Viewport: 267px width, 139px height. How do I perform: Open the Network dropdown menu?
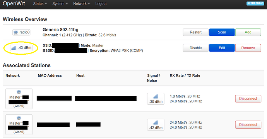click(x=81, y=4)
